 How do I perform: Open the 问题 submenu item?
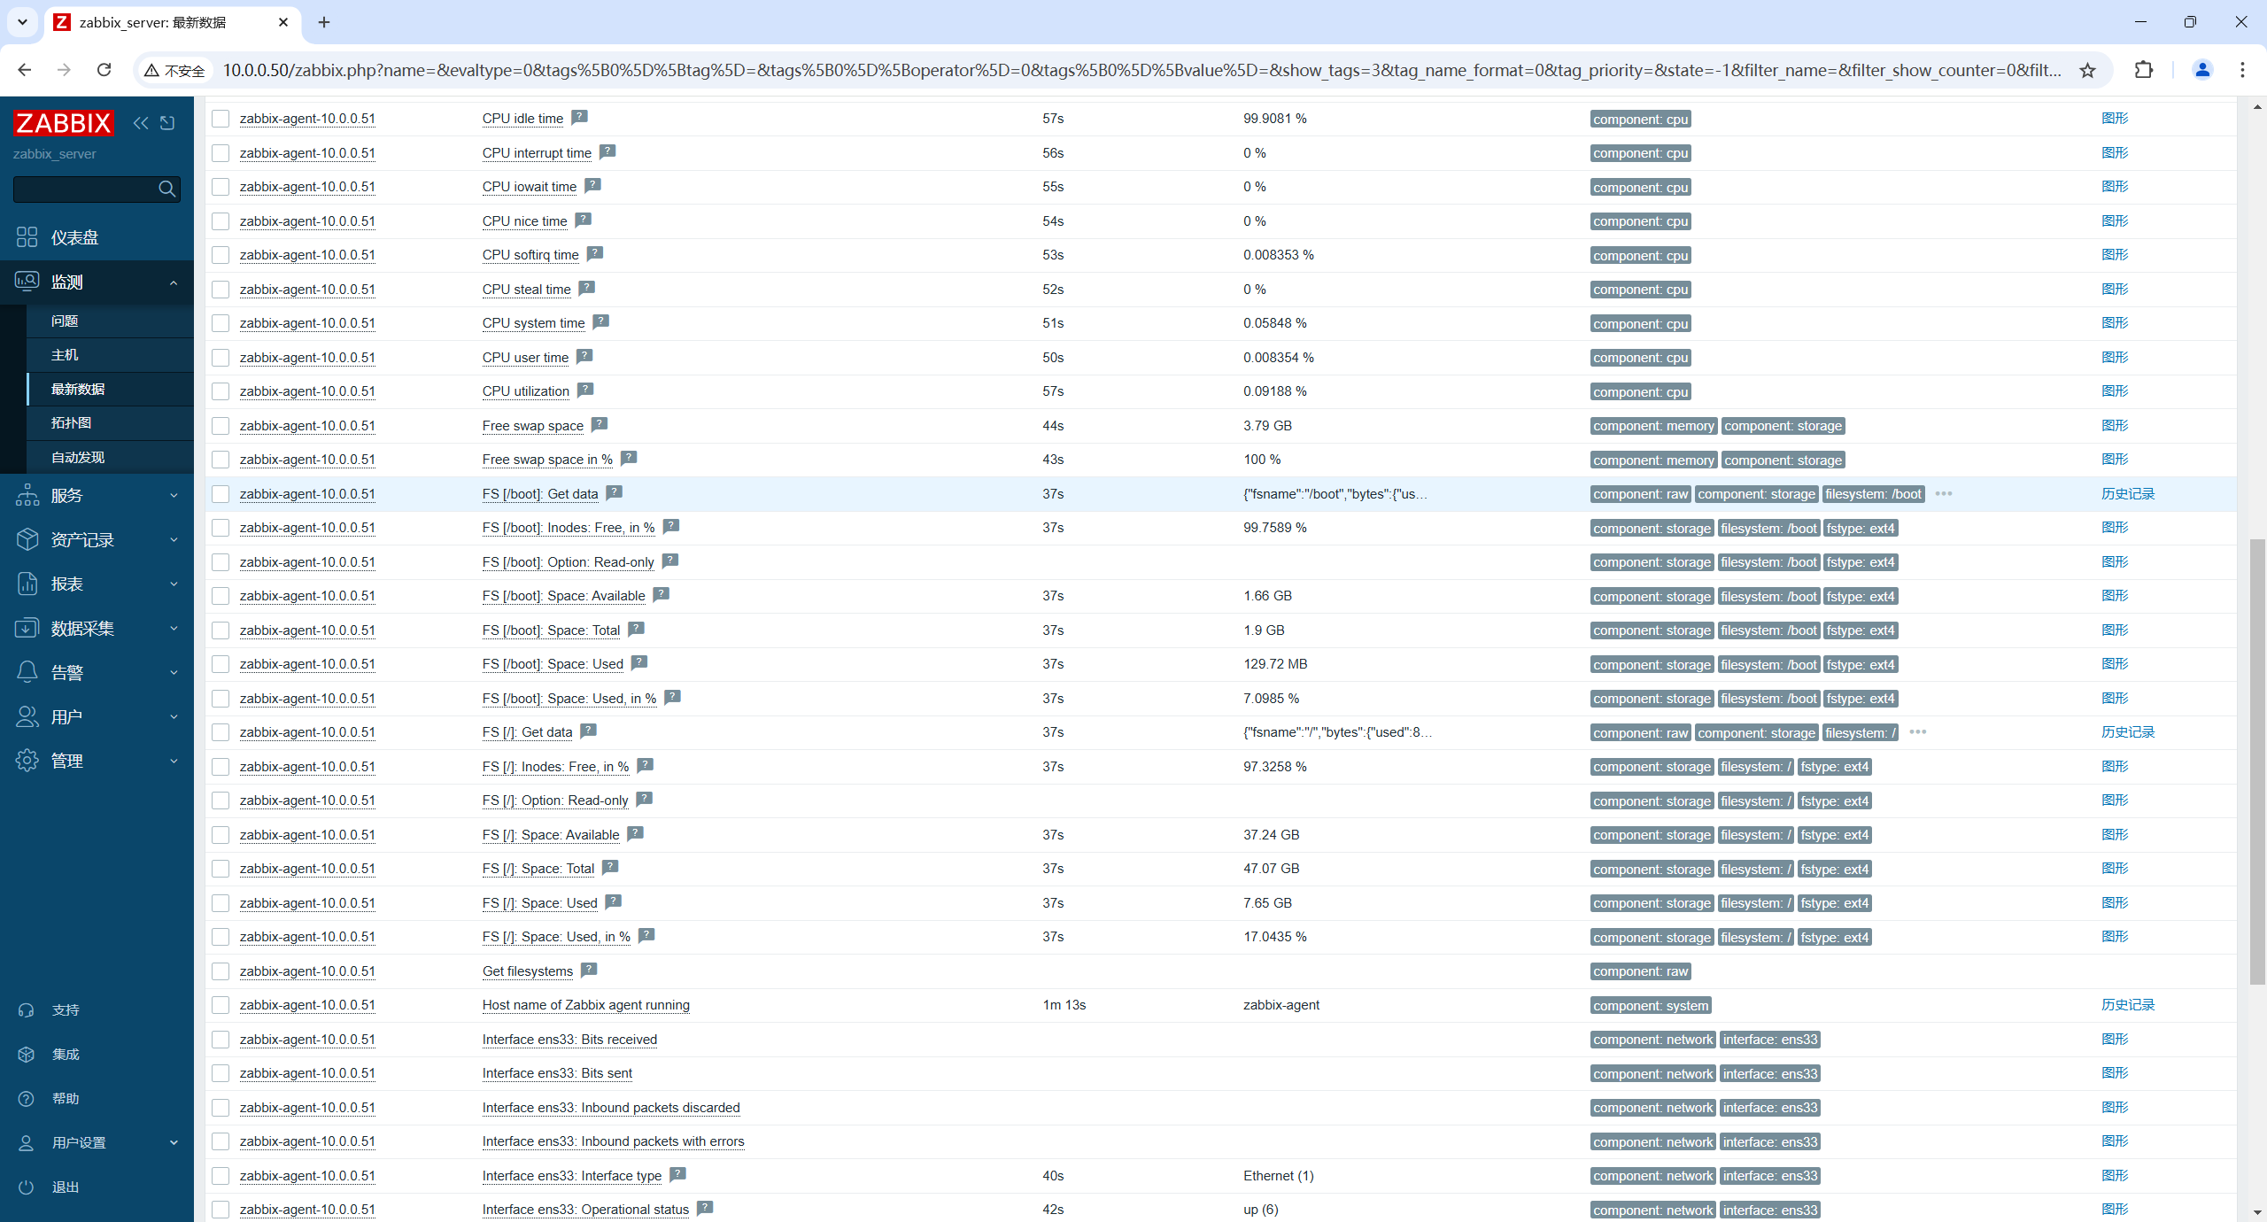65,321
